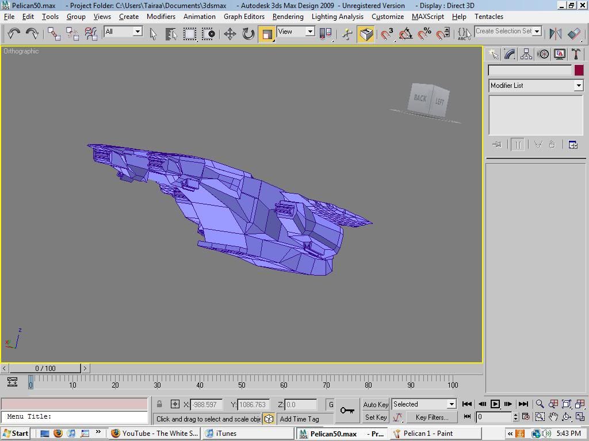Image resolution: width=589 pixels, height=441 pixels.
Task: Open the 'View' reference coordinate dropdown
Action: [x=310, y=32]
